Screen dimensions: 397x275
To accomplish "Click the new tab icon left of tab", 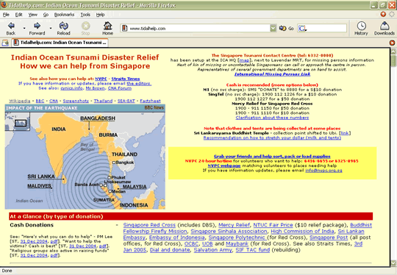I will pyautogui.click(x=5, y=43).
